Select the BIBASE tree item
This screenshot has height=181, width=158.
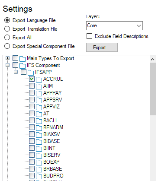pyautogui.click(x=52, y=141)
